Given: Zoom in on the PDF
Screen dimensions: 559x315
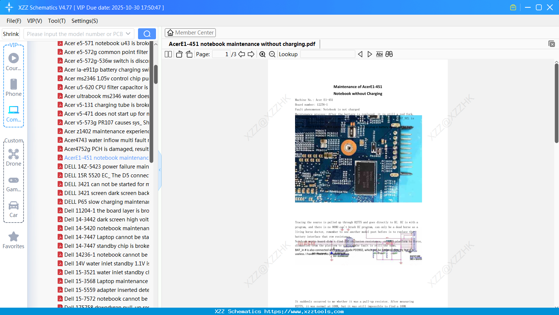Looking at the screenshot, I should [262, 54].
